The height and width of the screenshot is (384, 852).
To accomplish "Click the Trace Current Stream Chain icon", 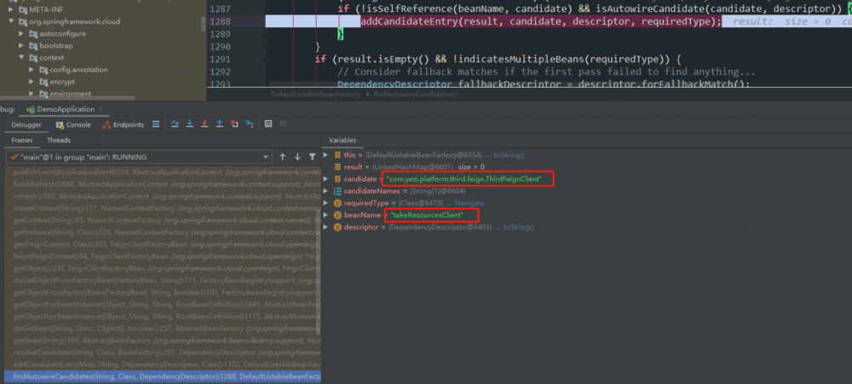I will click(283, 123).
